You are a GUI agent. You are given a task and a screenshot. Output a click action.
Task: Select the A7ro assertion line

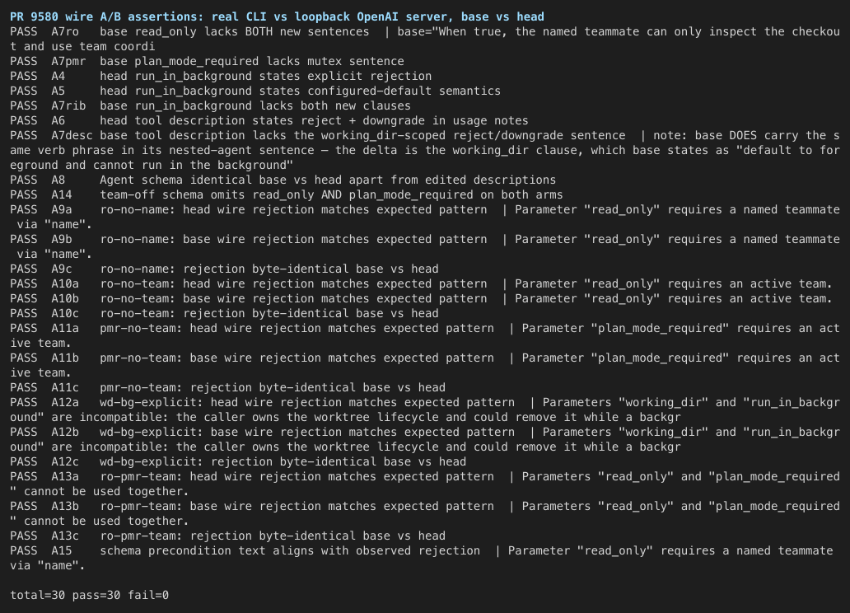[425, 39]
